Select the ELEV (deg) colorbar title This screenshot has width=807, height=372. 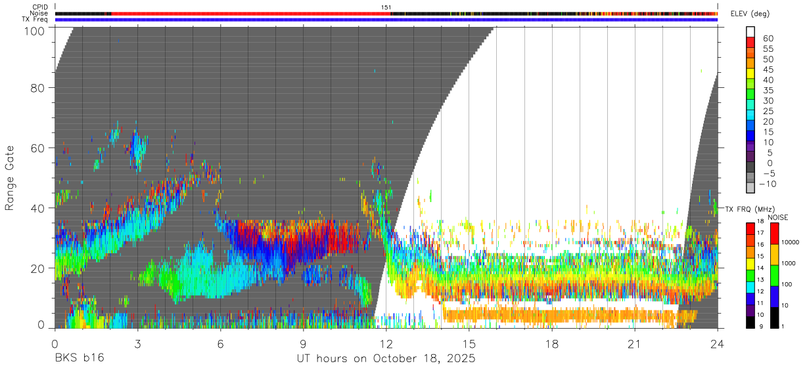click(750, 14)
